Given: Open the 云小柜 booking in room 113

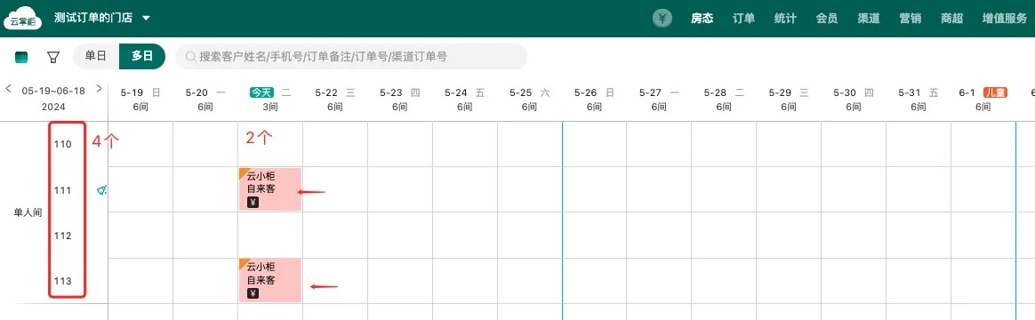Looking at the screenshot, I should (x=270, y=280).
